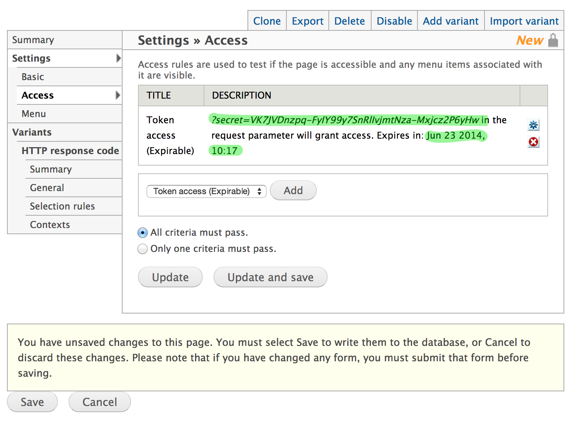Remove Token access rule with red X icon
This screenshot has width=572, height=426.
click(533, 142)
